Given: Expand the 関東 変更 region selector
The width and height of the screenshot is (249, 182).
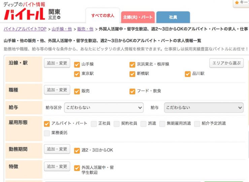Looking at the screenshot, I should (54, 17).
